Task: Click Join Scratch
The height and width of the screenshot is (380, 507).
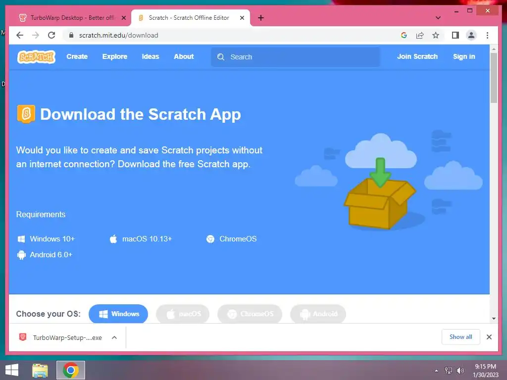Action: (x=417, y=56)
